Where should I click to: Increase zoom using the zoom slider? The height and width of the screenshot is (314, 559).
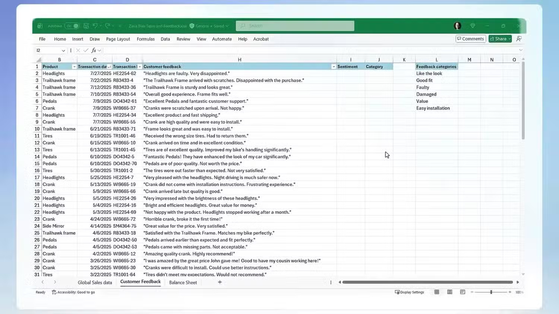[510, 292]
